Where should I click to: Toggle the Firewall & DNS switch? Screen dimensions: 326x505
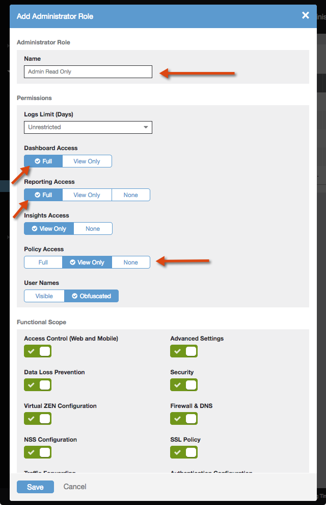pos(184,419)
